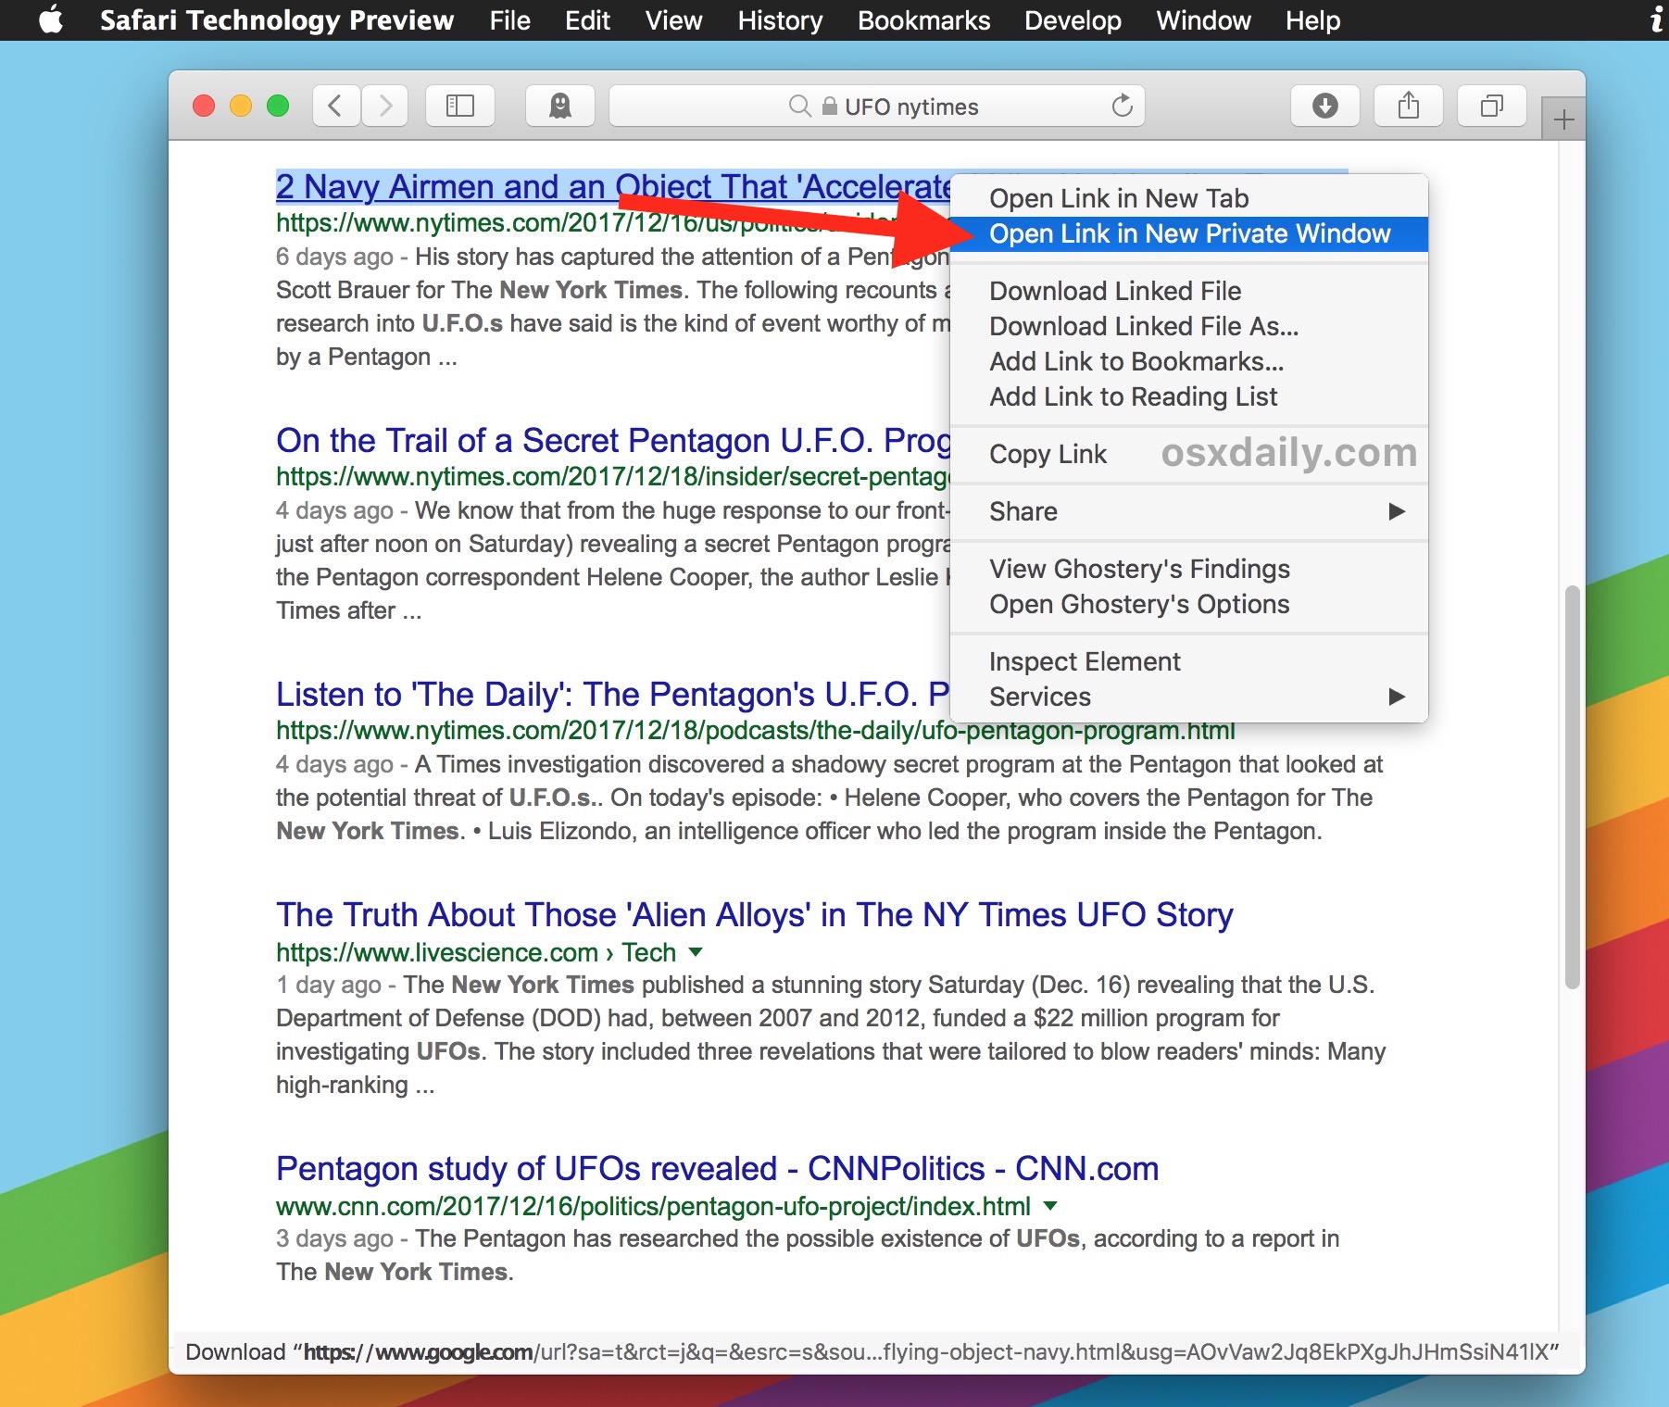Choose Open Link in New Tab
The height and width of the screenshot is (1407, 1669).
point(1189,198)
